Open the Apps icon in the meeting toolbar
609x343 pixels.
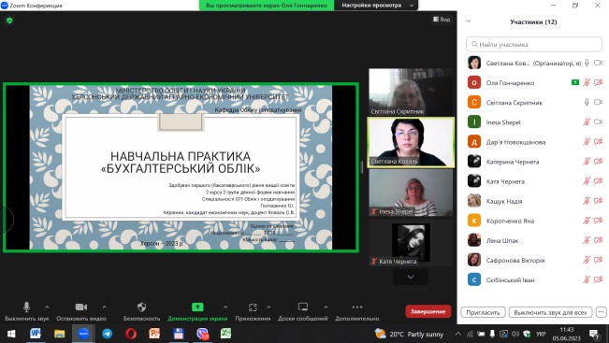click(253, 307)
